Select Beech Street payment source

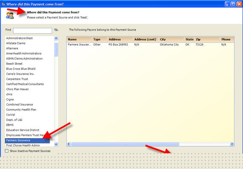pyautogui.click(x=14, y=64)
